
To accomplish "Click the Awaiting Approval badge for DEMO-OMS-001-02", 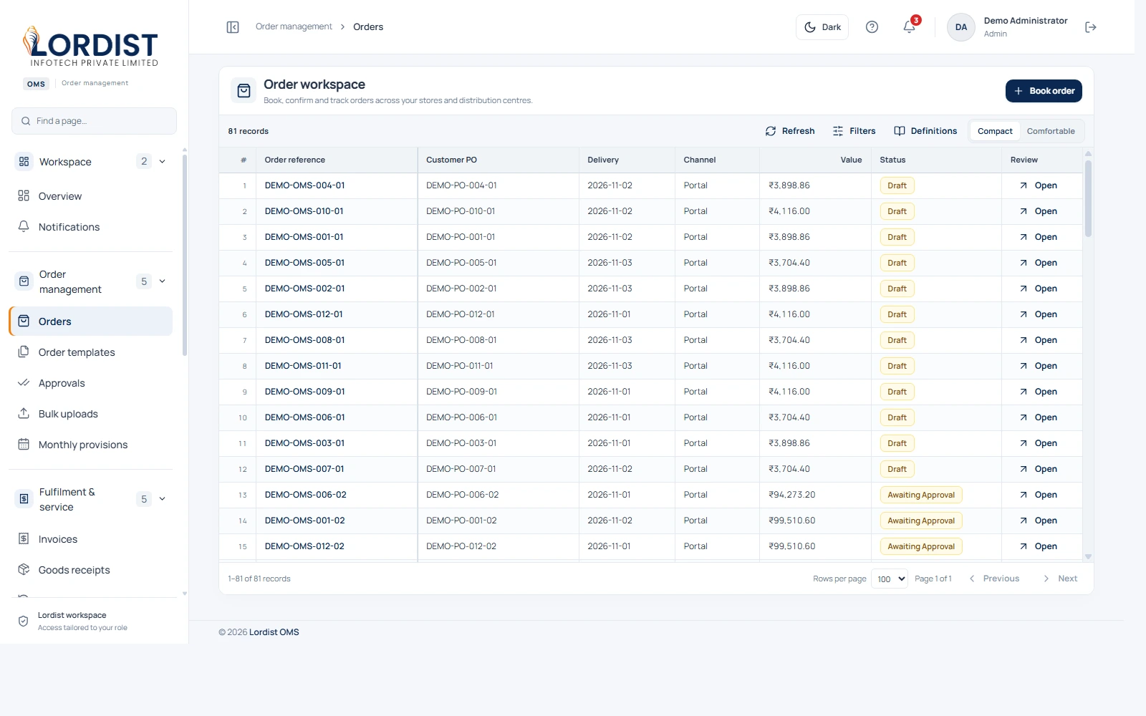I will tap(921, 521).
